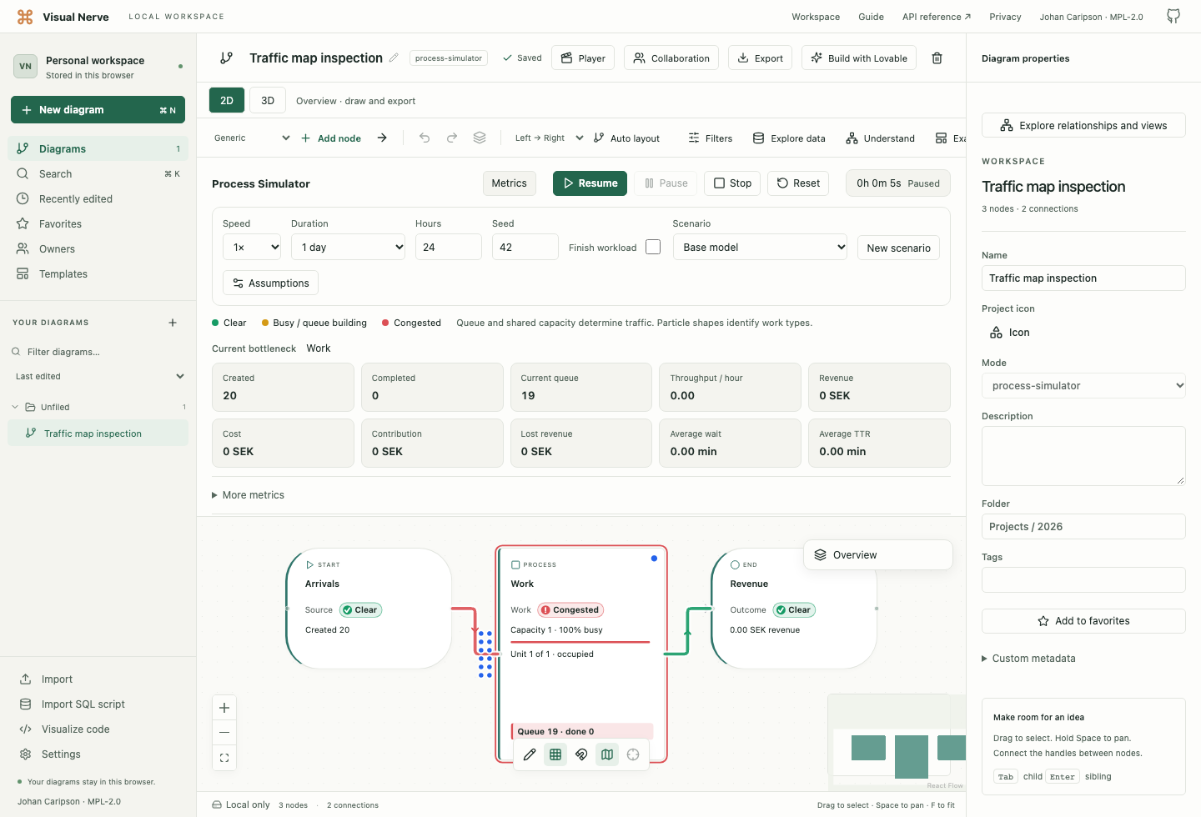
Task: Toggle the map icon on the Work node toolbar
Action: 607,754
